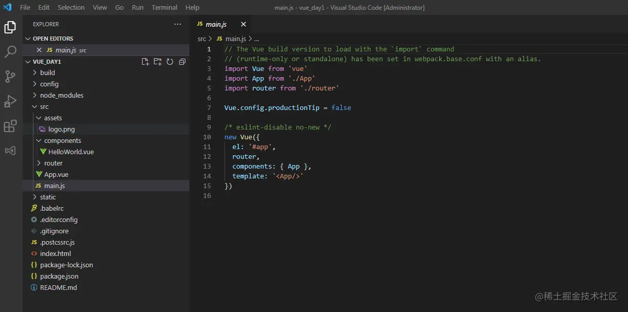Screen dimensions: 628x312
Task: Click the EXPLORER panel title
Action: pos(46,24)
